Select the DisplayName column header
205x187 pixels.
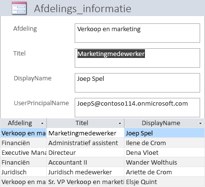[x=164, y=123]
